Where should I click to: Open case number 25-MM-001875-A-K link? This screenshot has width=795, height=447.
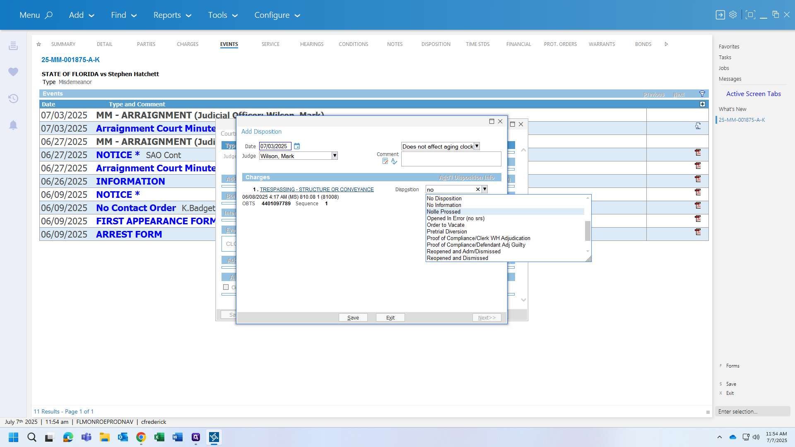point(70,60)
